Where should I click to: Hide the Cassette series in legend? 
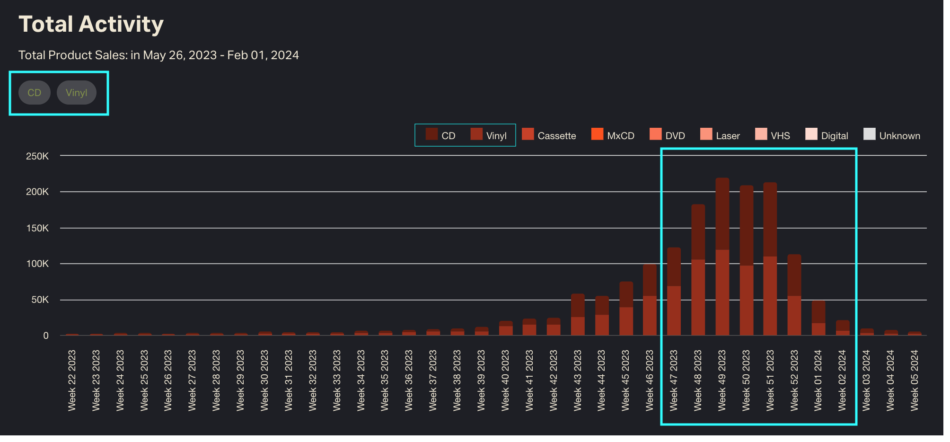click(x=549, y=135)
